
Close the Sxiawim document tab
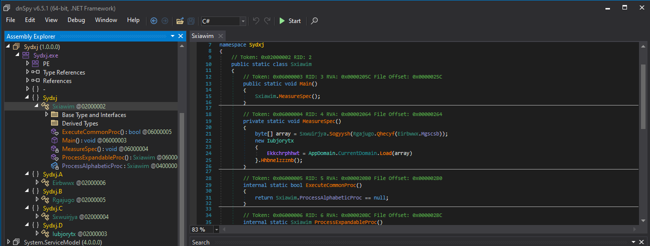[221, 36]
